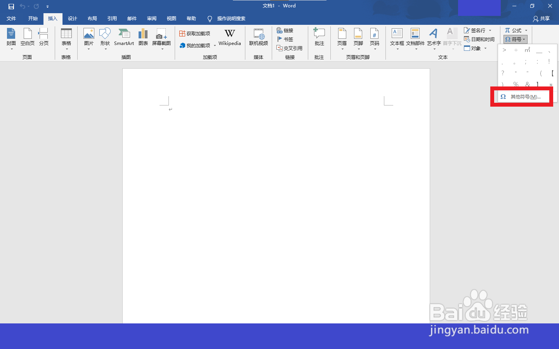Insert a 空白页 blank page
This screenshot has height=349, width=559.
click(x=28, y=38)
